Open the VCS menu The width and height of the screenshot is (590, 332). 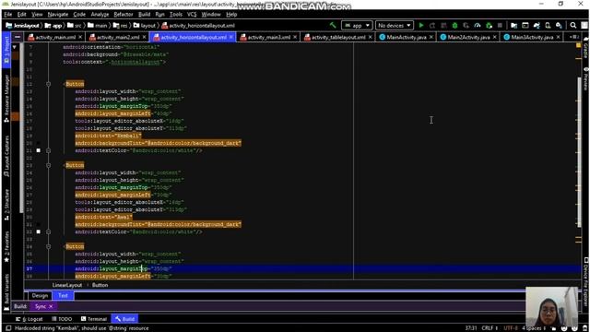click(x=192, y=15)
